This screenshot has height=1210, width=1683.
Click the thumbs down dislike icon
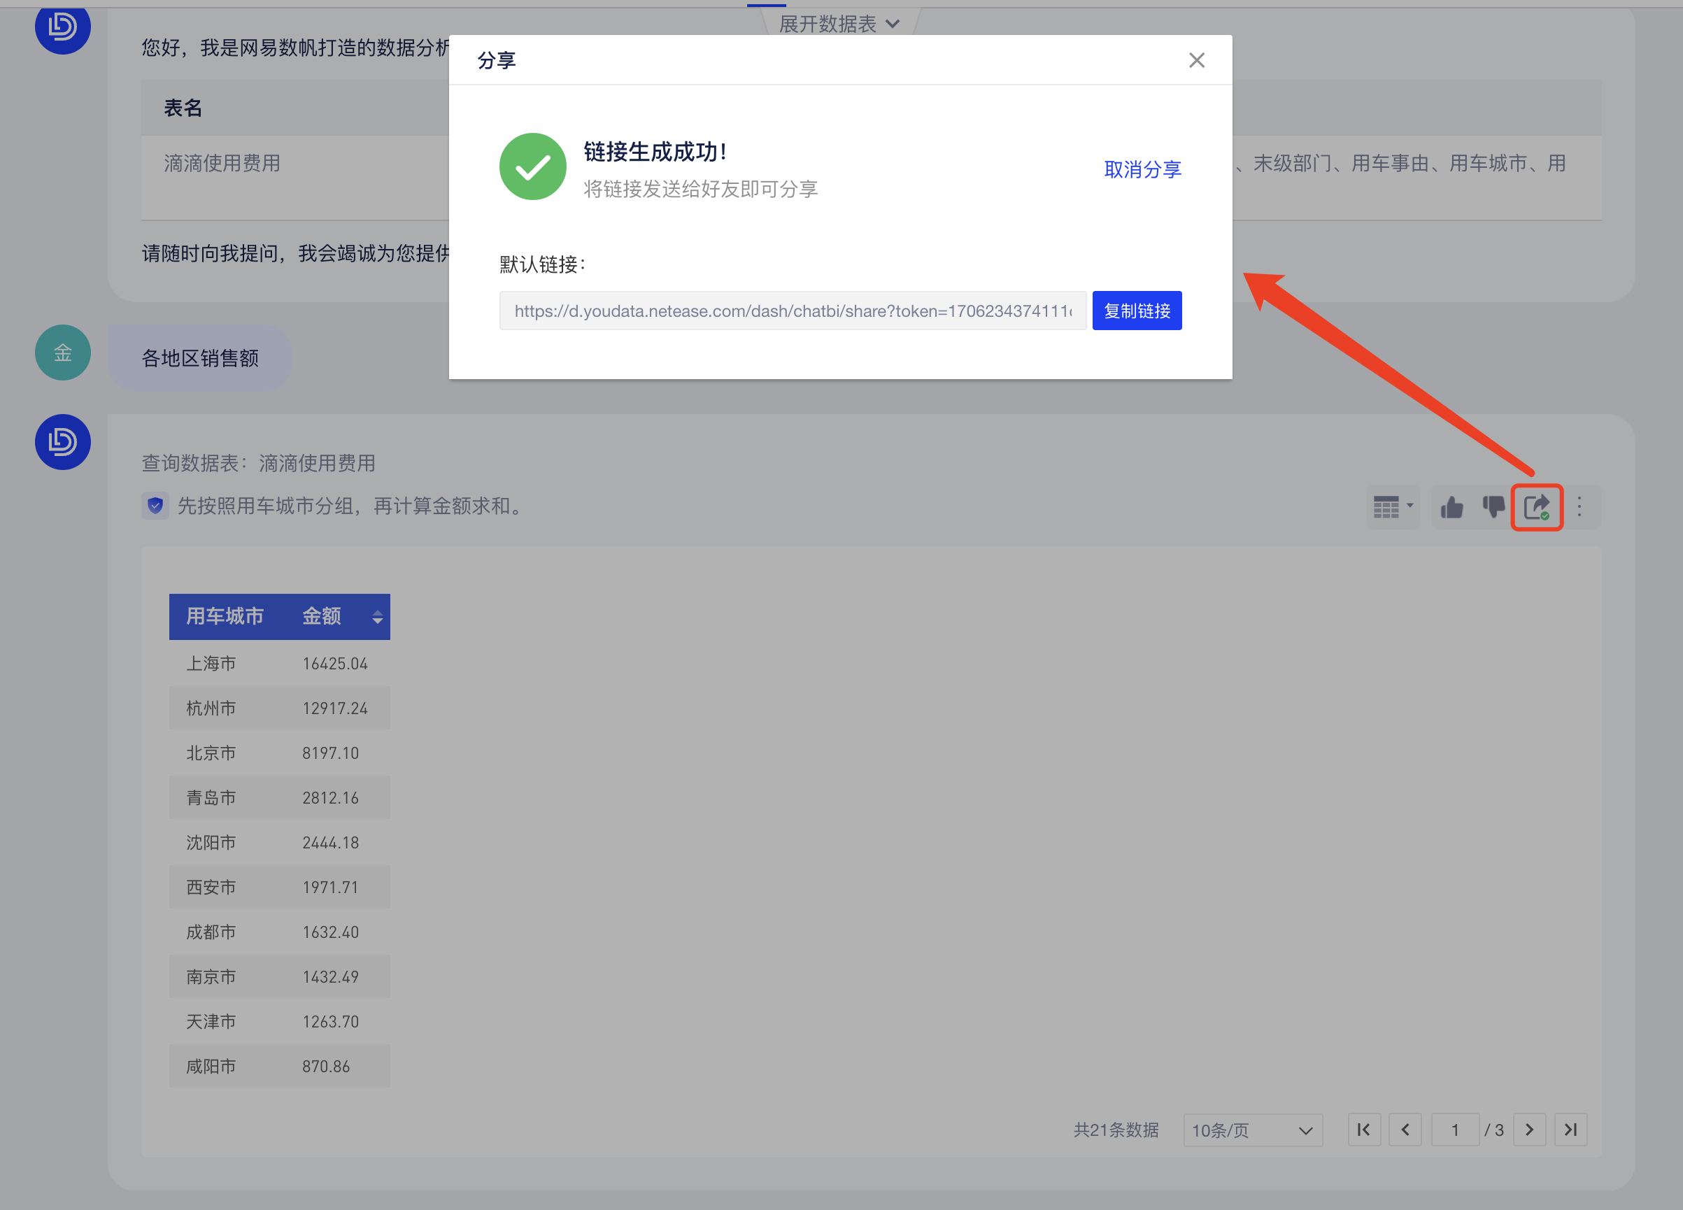1493,508
